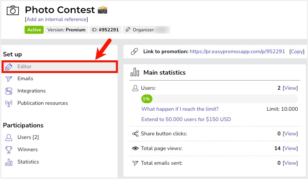This screenshot has width=308, height=179.
Task: Select Add an internal reference link
Action: (x=56, y=19)
